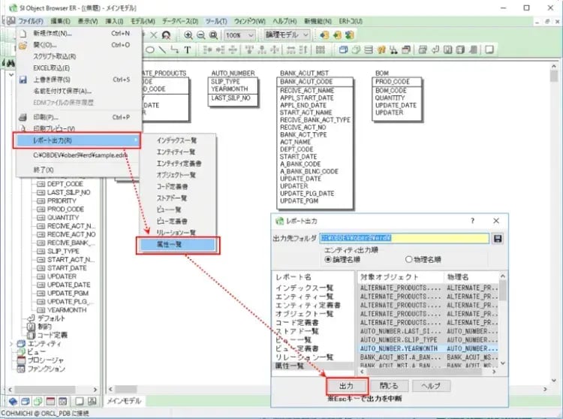The image size is (563, 419).
Task: Click the zoom in magnifier icon
Action: (x=188, y=35)
